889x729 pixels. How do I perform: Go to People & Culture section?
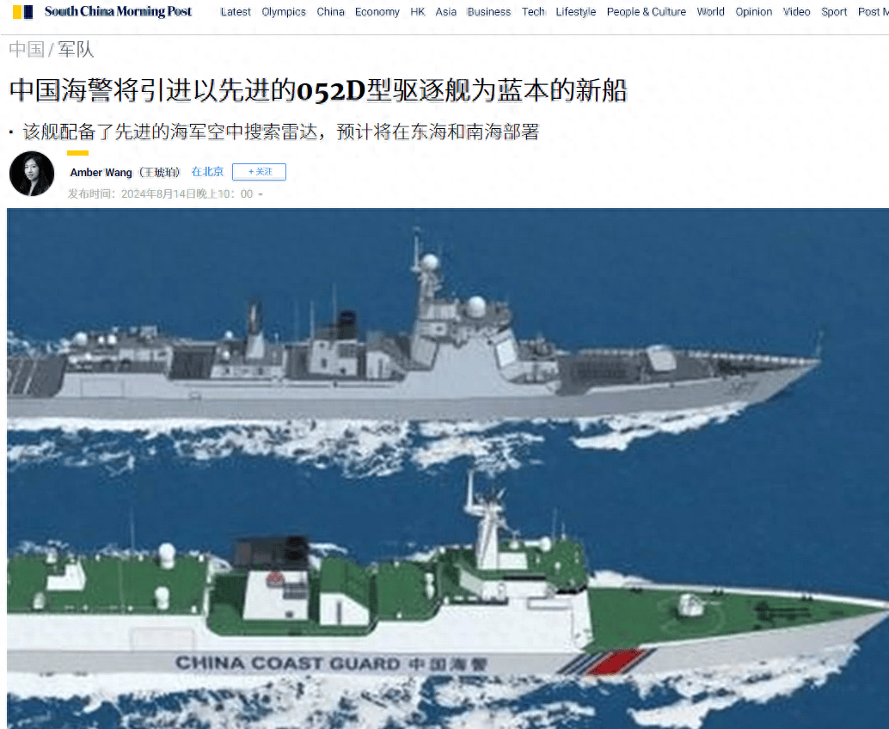pyautogui.click(x=646, y=12)
